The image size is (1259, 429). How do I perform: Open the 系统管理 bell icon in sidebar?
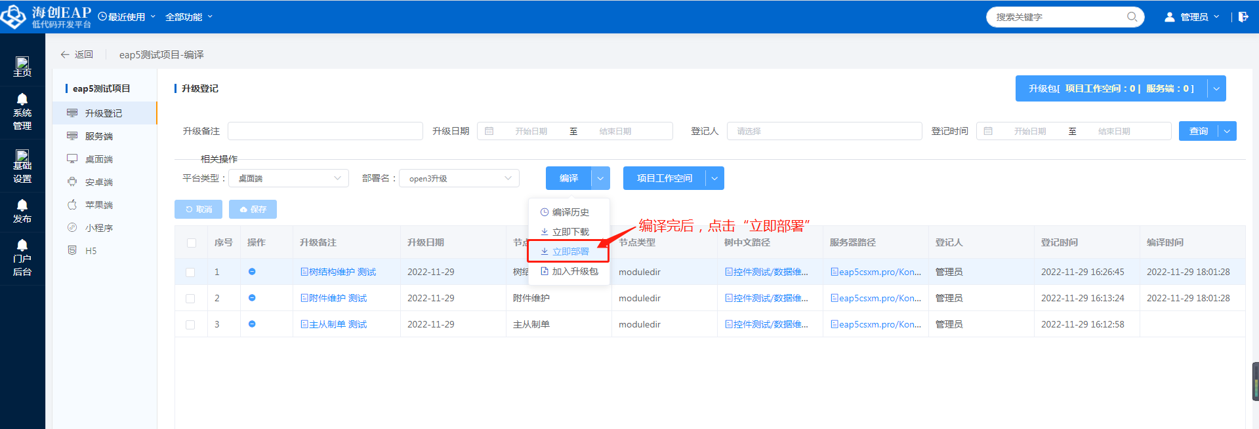22,100
